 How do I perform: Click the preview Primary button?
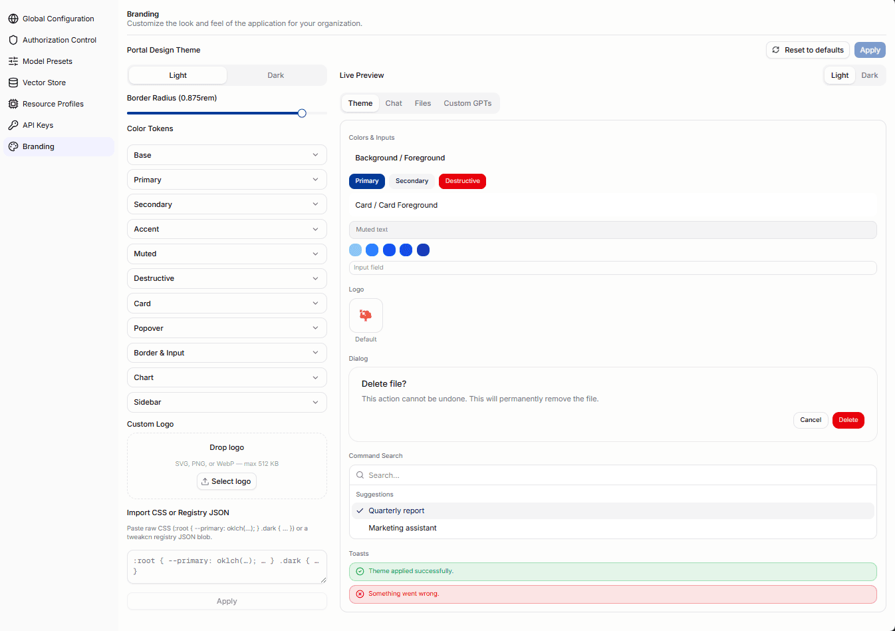(367, 181)
